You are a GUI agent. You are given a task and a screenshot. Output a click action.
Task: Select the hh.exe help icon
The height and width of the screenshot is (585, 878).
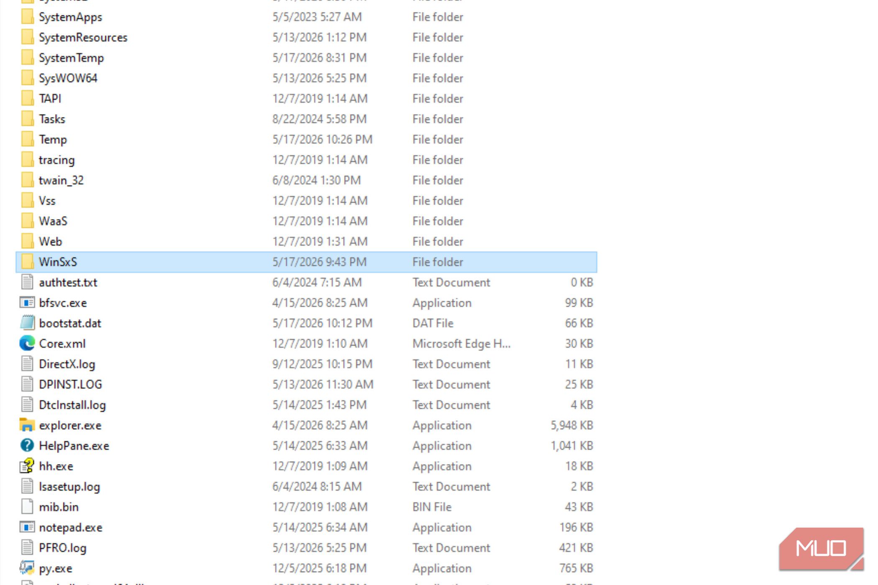tap(27, 466)
